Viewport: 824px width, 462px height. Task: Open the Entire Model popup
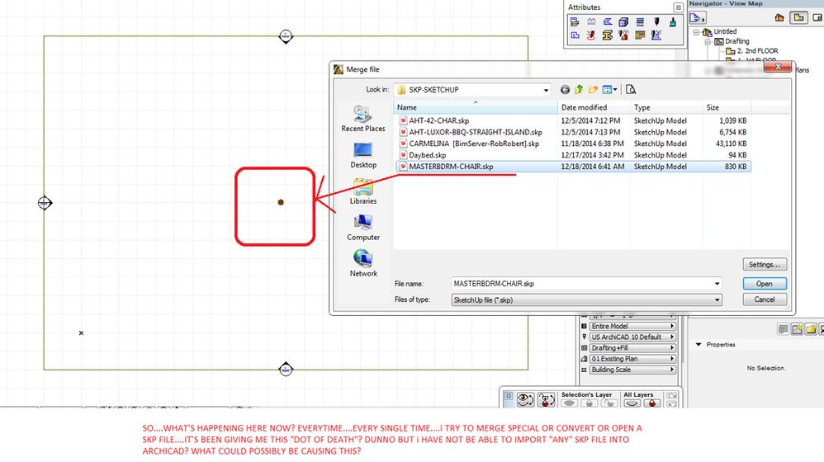coord(632,326)
